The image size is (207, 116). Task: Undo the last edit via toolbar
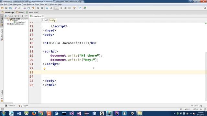coord(16,8)
